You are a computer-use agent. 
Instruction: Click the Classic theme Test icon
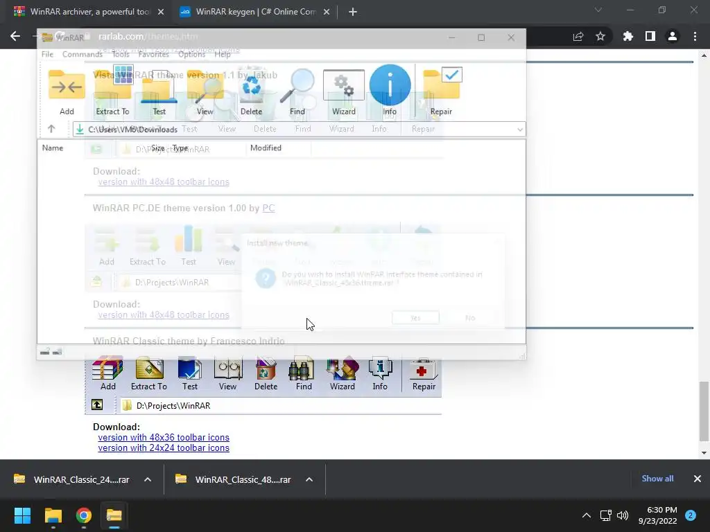pos(190,375)
